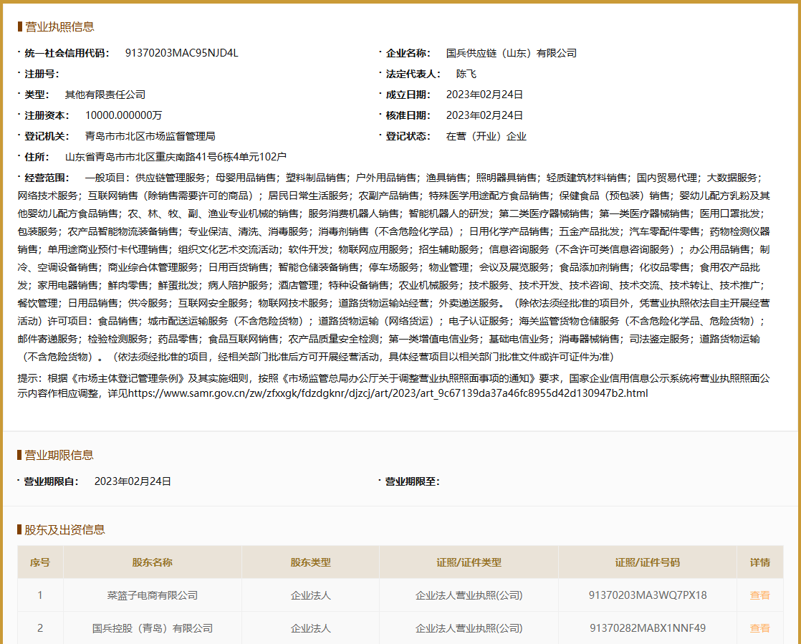Select the address 山东省青岛市市北区重庆南路41号6栋4单元102户
This screenshot has height=644, width=801.
click(176, 157)
